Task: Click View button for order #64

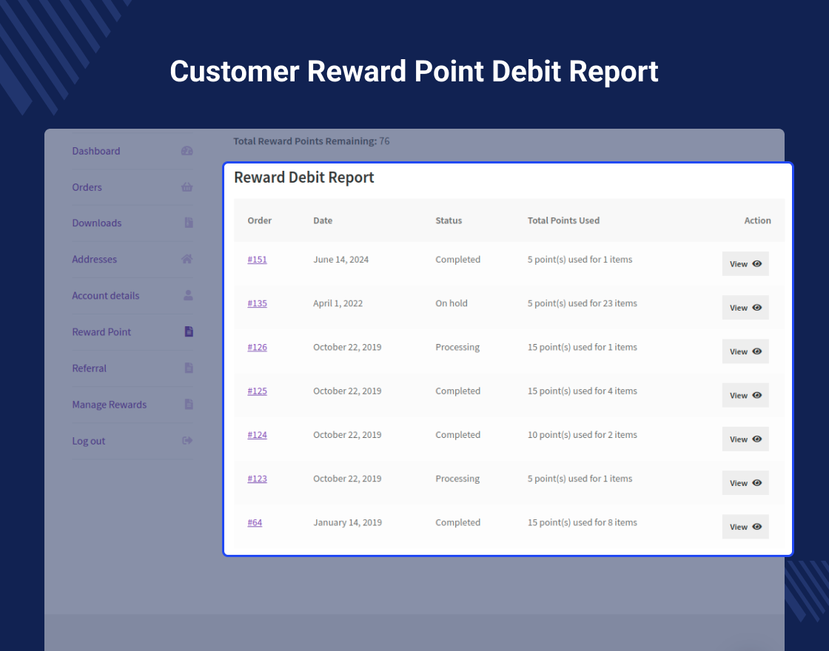Action: (x=745, y=527)
